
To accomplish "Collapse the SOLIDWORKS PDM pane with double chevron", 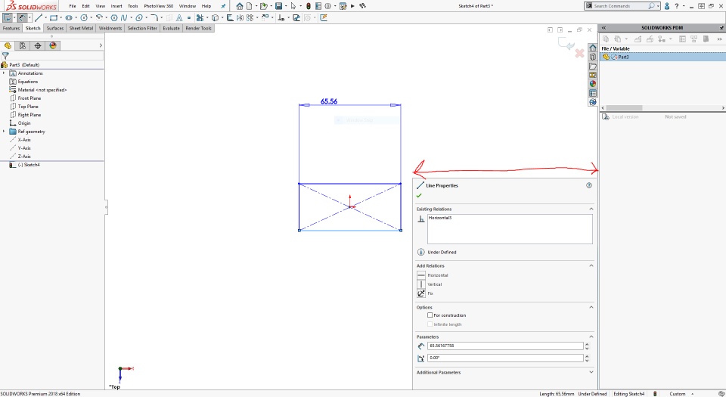I will 603,28.
